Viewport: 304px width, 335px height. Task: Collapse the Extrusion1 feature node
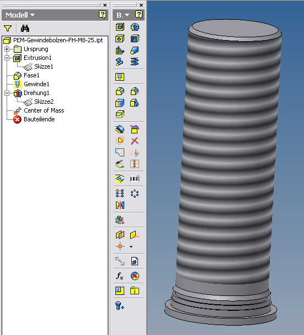(x=7, y=58)
